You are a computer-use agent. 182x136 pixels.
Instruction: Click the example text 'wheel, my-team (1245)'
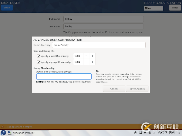60,82
